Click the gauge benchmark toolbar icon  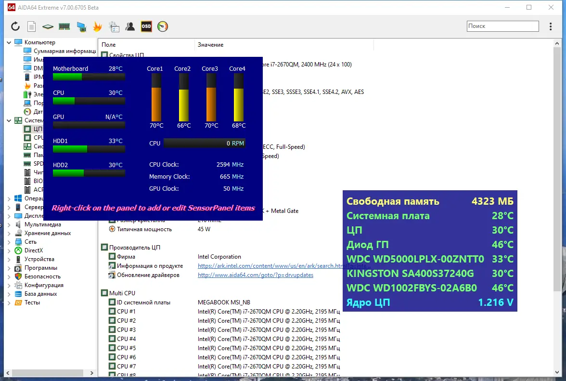[x=163, y=26]
